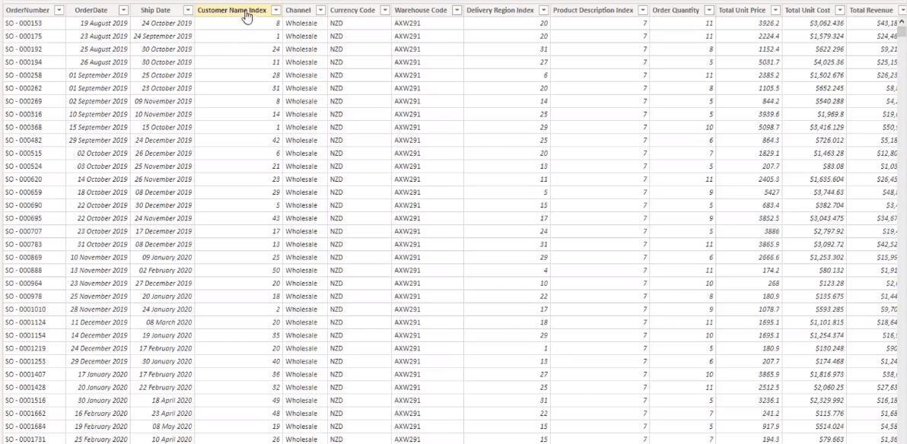This screenshot has height=444, width=907.
Task: Click order date 29 September 2019
Action: pyautogui.click(x=97, y=140)
